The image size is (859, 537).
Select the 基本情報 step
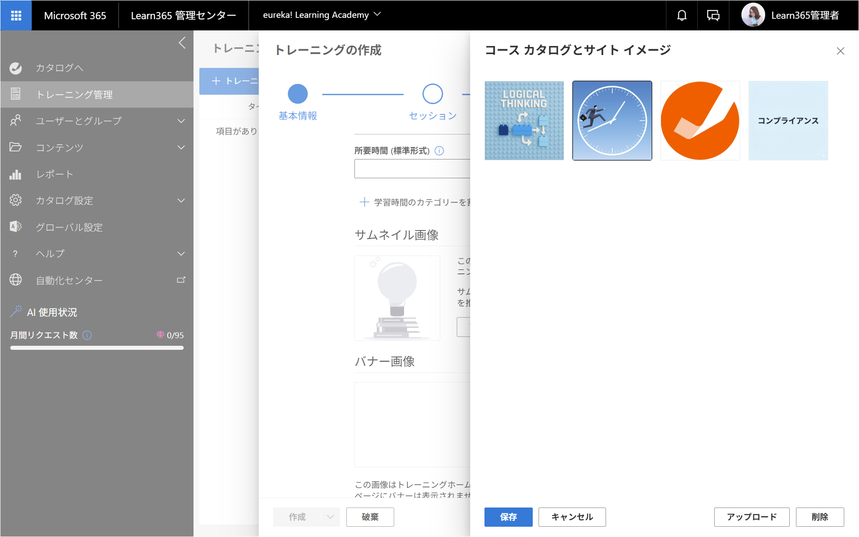click(x=298, y=102)
